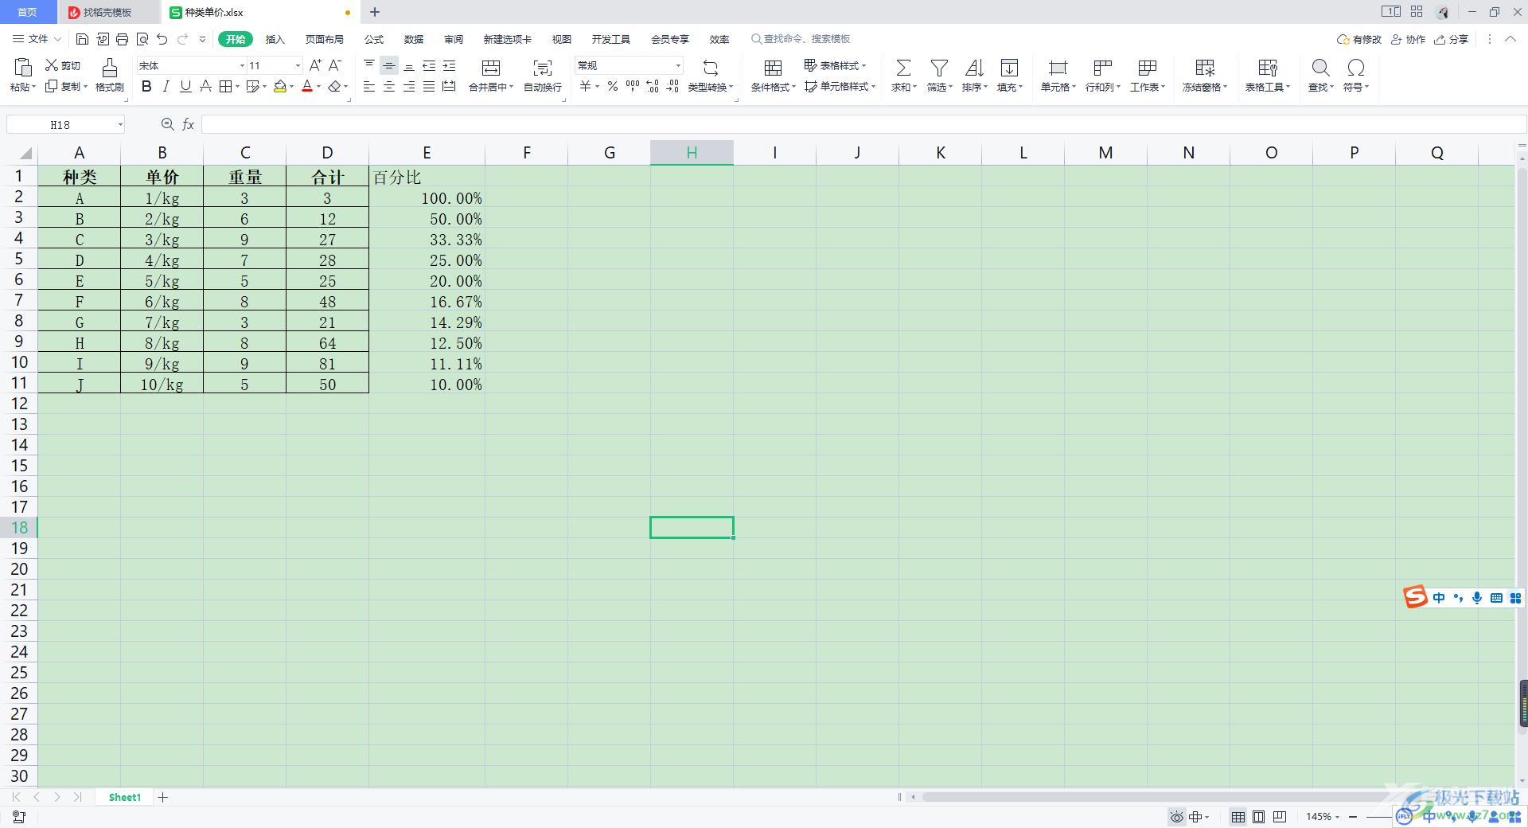1528x828 pixels.
Task: Click the zoom out minus on zoom slider
Action: tap(1353, 817)
